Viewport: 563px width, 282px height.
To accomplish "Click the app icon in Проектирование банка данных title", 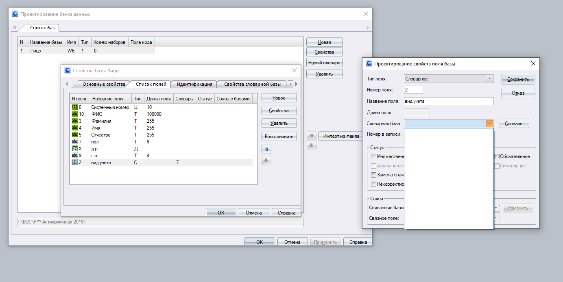I will pyautogui.click(x=15, y=14).
